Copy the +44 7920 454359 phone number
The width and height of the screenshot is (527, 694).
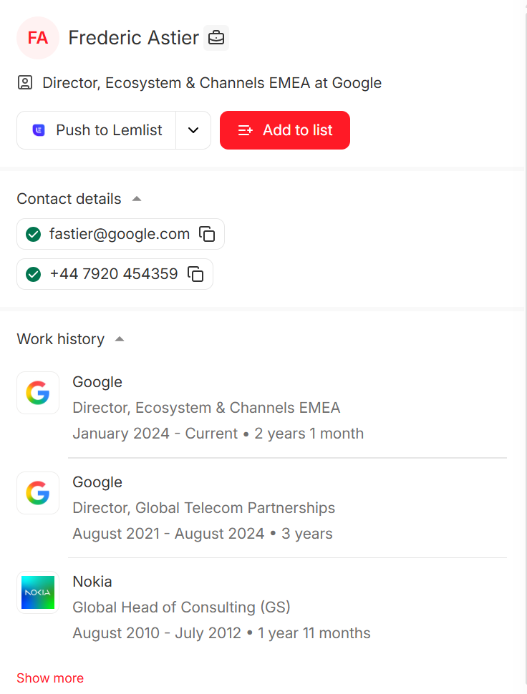click(195, 274)
